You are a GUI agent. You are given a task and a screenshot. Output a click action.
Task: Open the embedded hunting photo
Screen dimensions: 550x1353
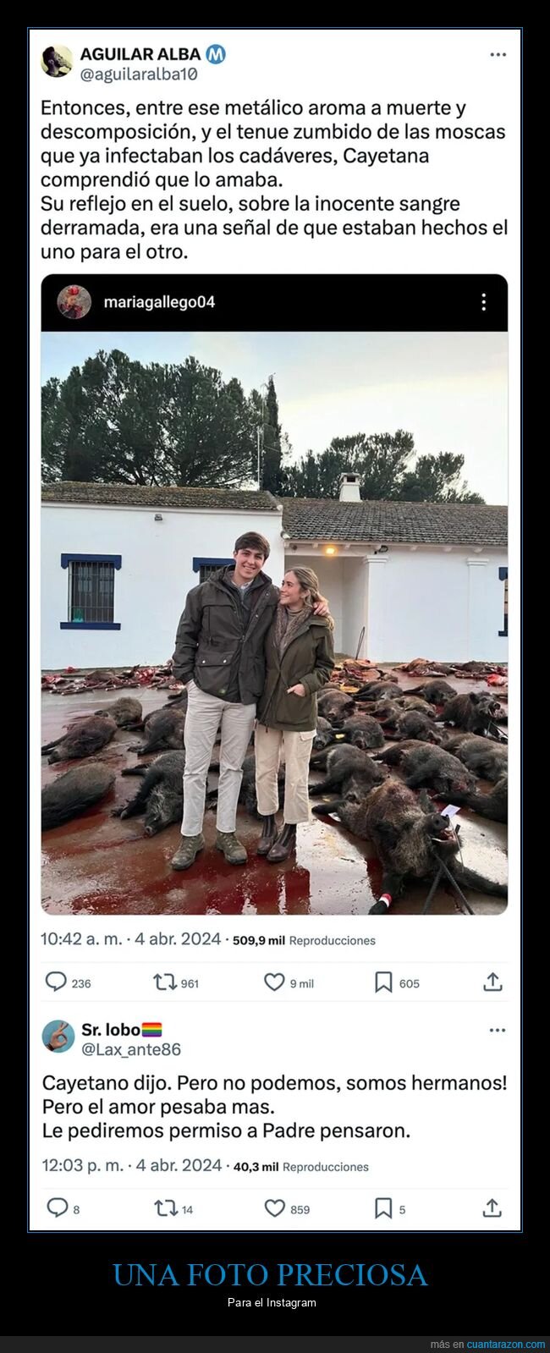point(274,623)
